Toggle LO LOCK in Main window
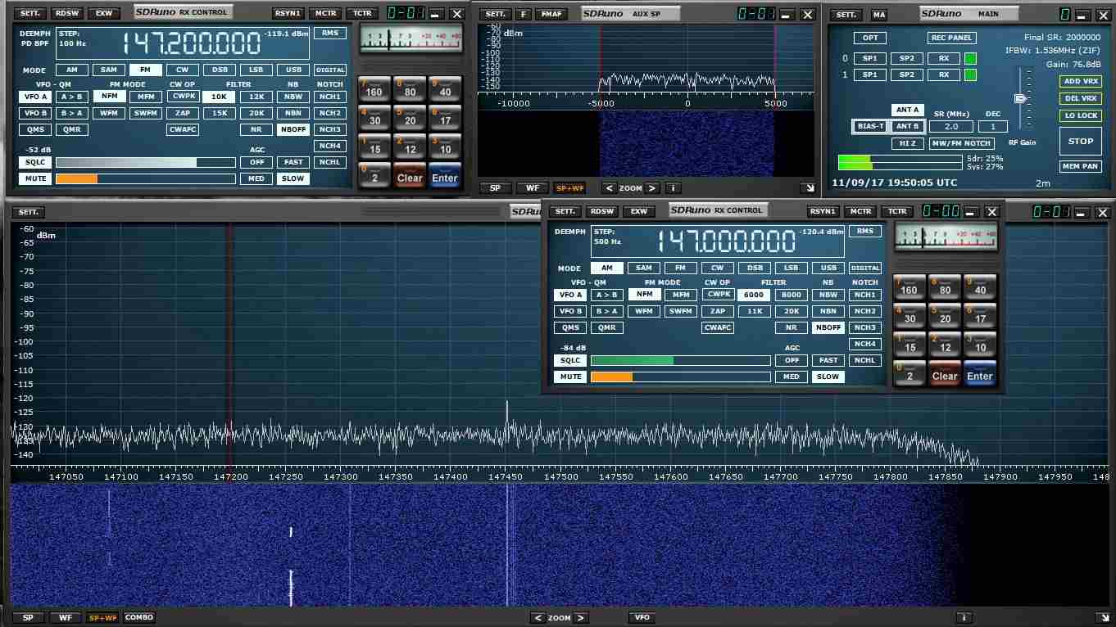 coord(1081,115)
